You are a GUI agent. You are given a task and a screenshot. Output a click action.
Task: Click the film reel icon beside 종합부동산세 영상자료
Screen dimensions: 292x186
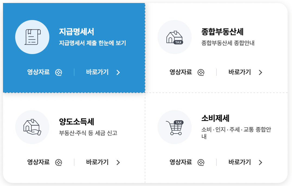pyautogui.click(x=201, y=72)
